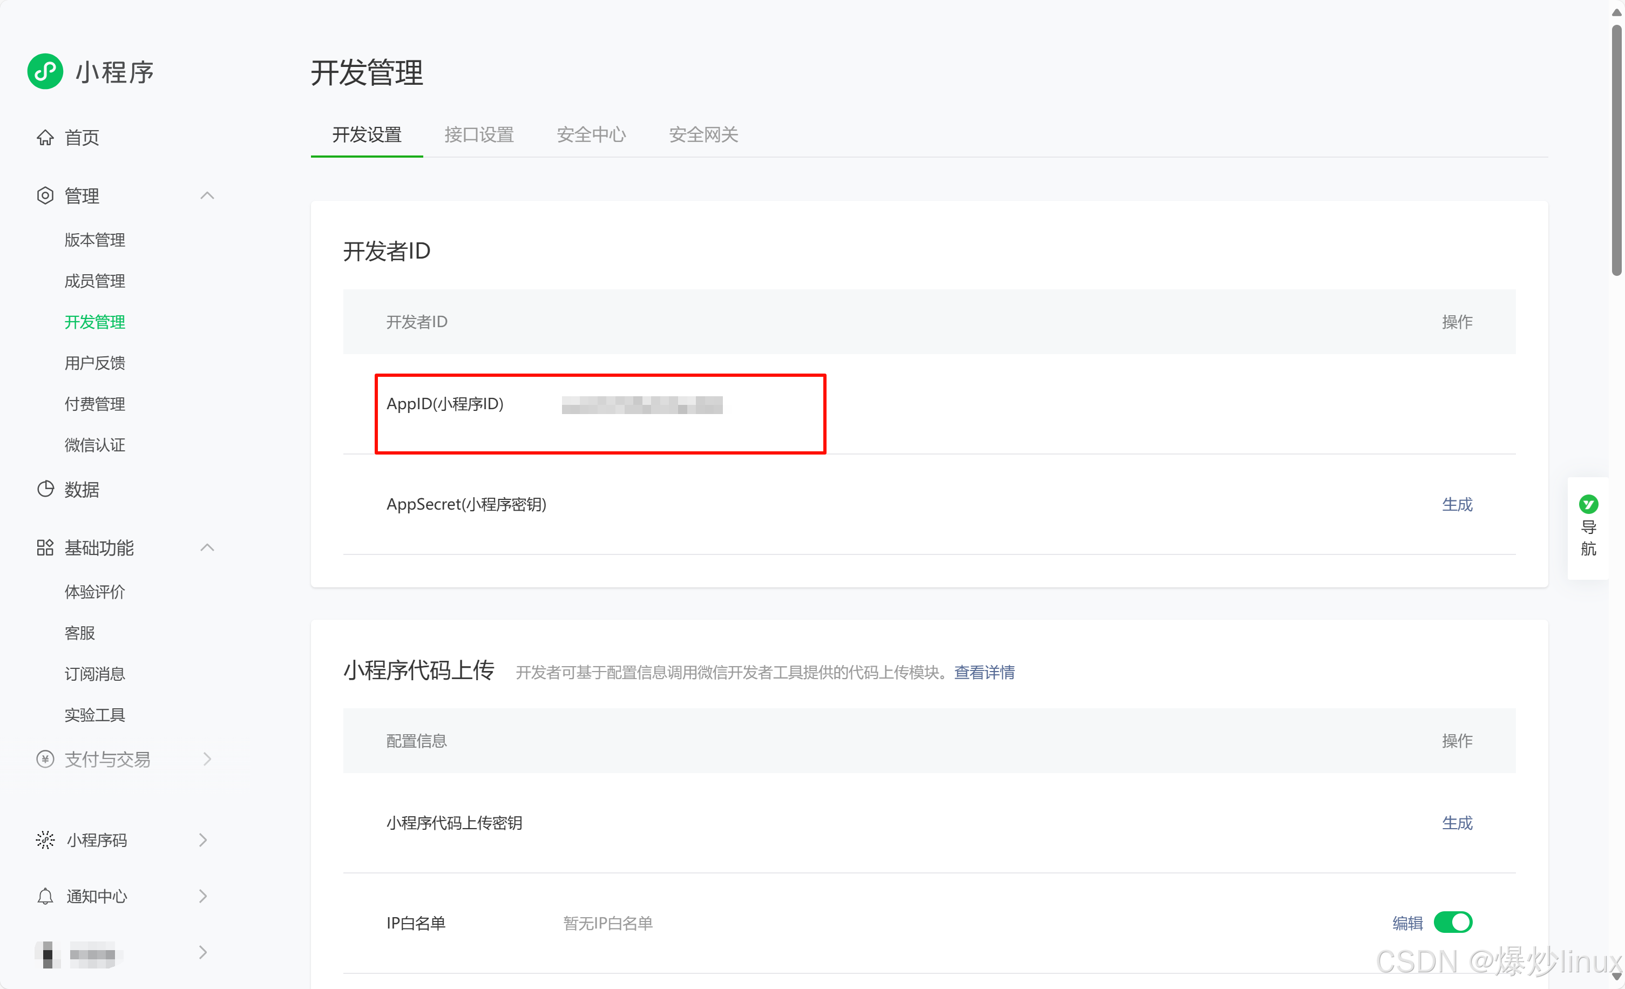The image size is (1625, 989).
Task: Click the home icon beside 首页
Action: 45,137
